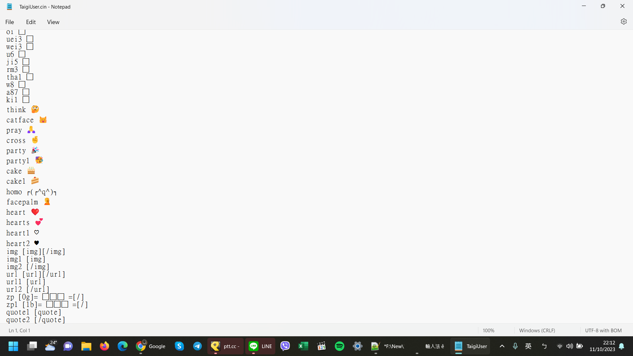The image size is (633, 356).
Task: Switch input language indicator 英
Action: 528,346
